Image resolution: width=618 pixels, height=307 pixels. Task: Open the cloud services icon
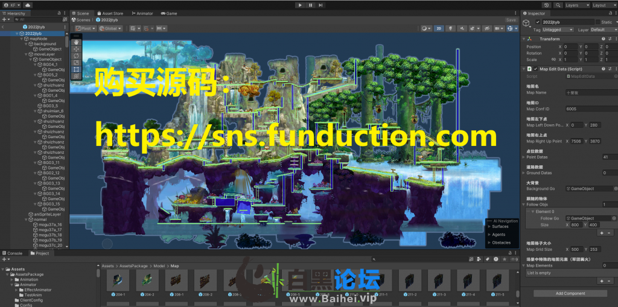(28, 5)
